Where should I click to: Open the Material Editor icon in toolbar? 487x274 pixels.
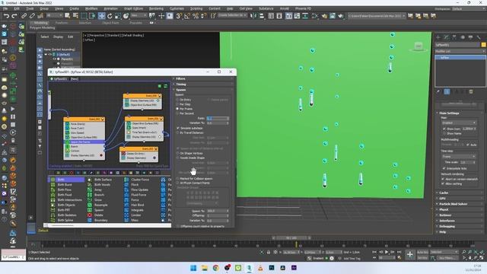[x=314, y=15]
